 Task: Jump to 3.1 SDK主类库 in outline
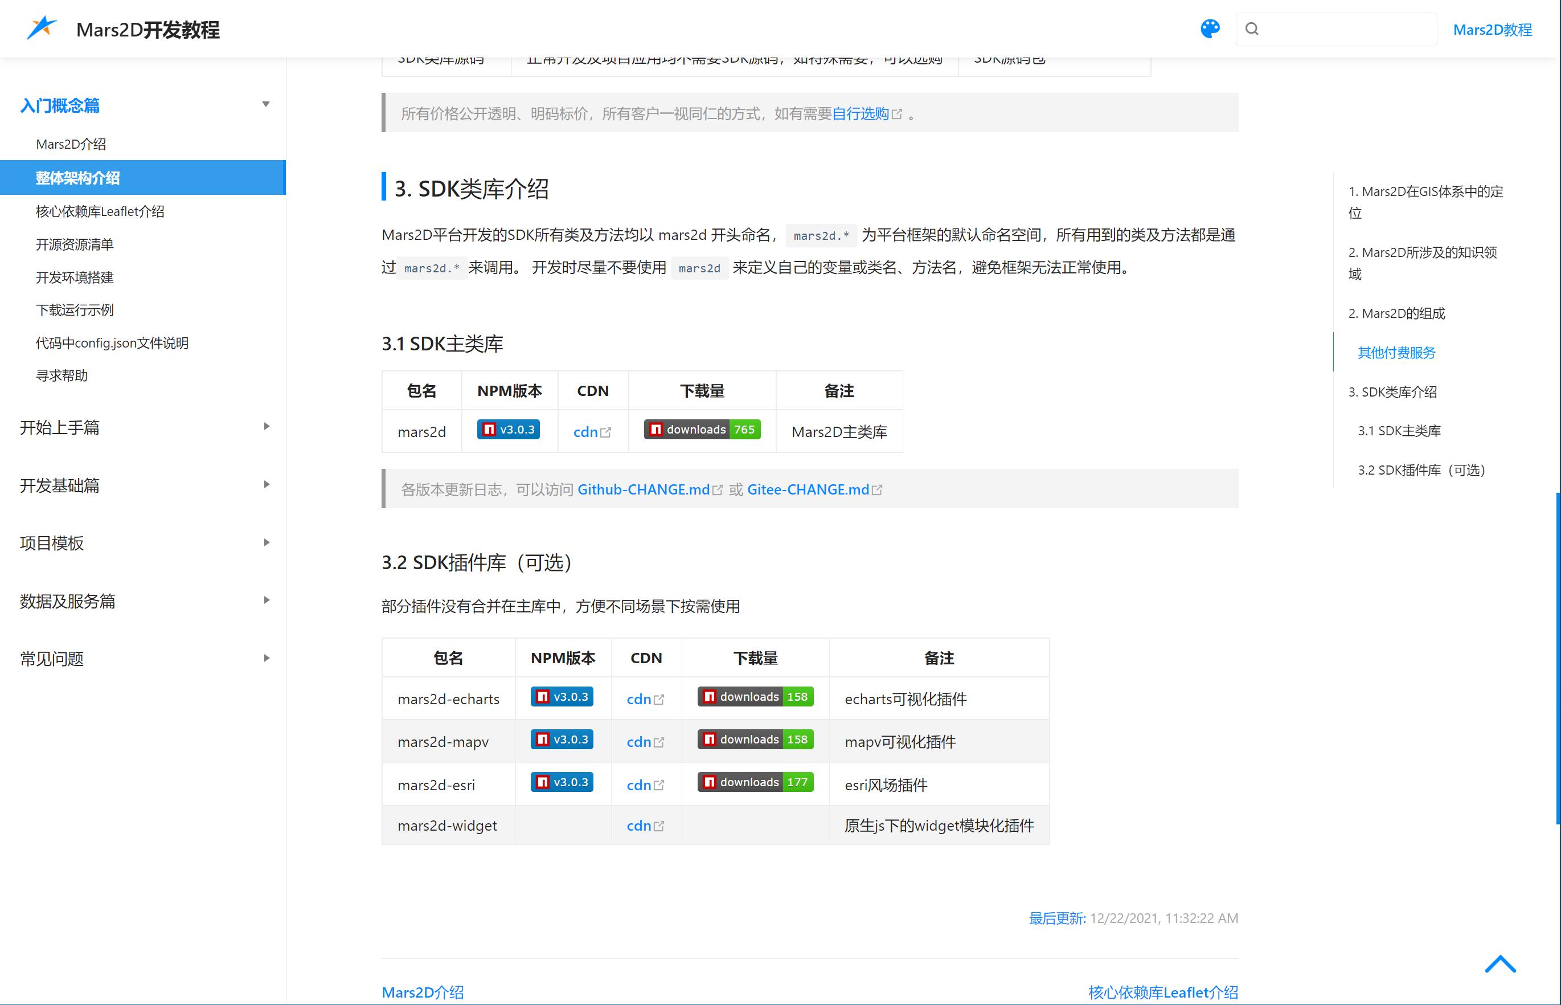click(1399, 431)
